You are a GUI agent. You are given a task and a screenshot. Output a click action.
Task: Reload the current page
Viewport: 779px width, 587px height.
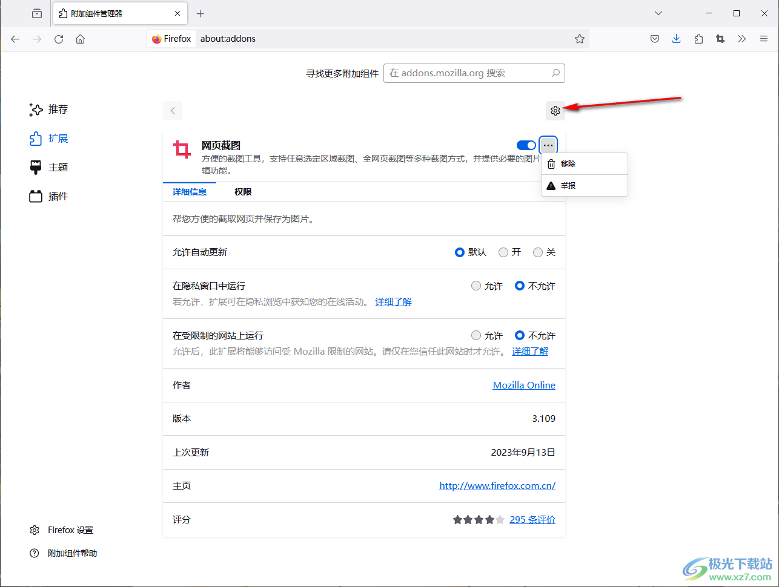[59, 39]
